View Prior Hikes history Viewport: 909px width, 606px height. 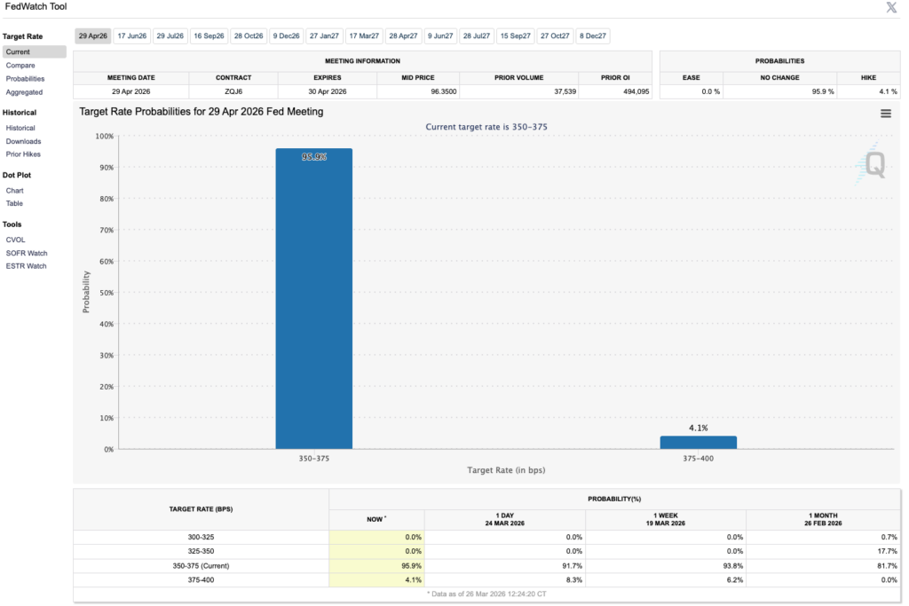(23, 153)
